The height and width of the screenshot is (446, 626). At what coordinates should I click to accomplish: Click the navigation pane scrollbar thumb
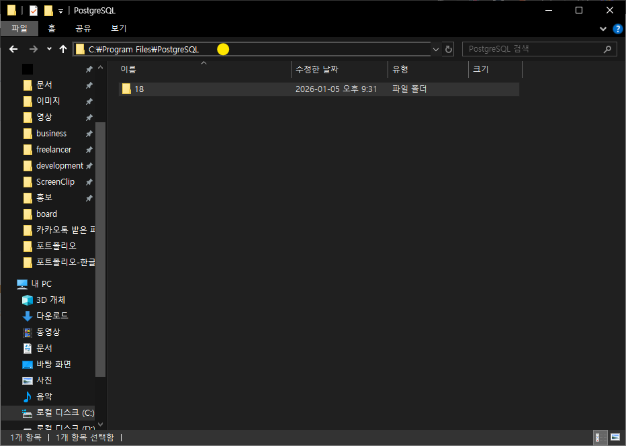pos(101,249)
